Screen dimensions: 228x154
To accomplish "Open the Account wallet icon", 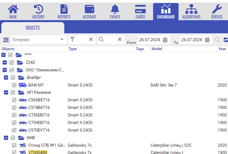I will [x=89, y=9].
